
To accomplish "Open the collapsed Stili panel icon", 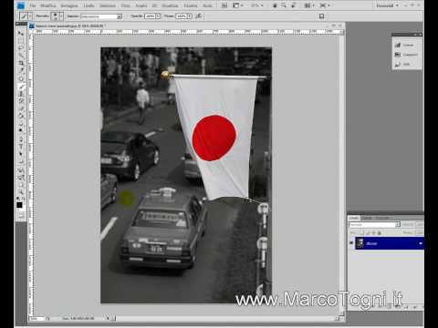I will point(398,64).
